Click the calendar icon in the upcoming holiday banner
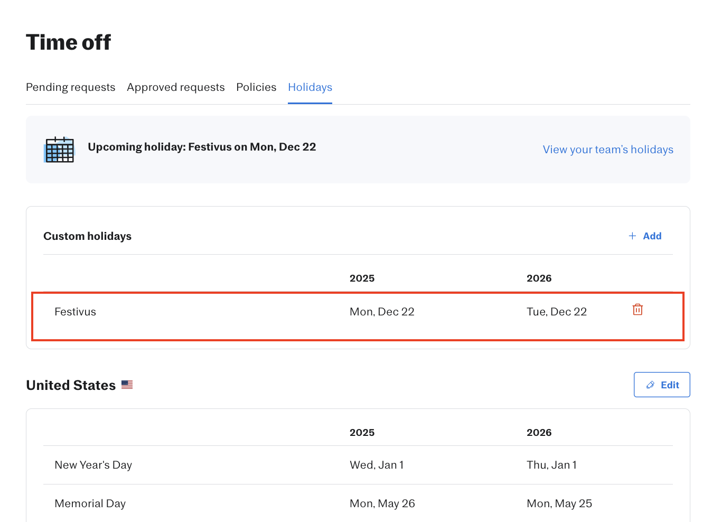 click(x=59, y=150)
